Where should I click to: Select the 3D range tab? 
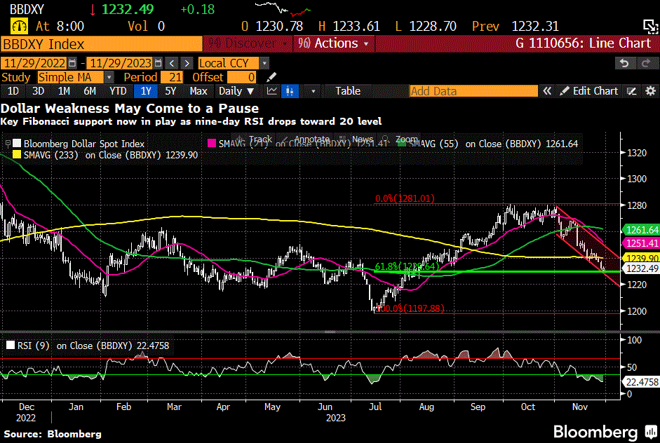[x=39, y=91]
